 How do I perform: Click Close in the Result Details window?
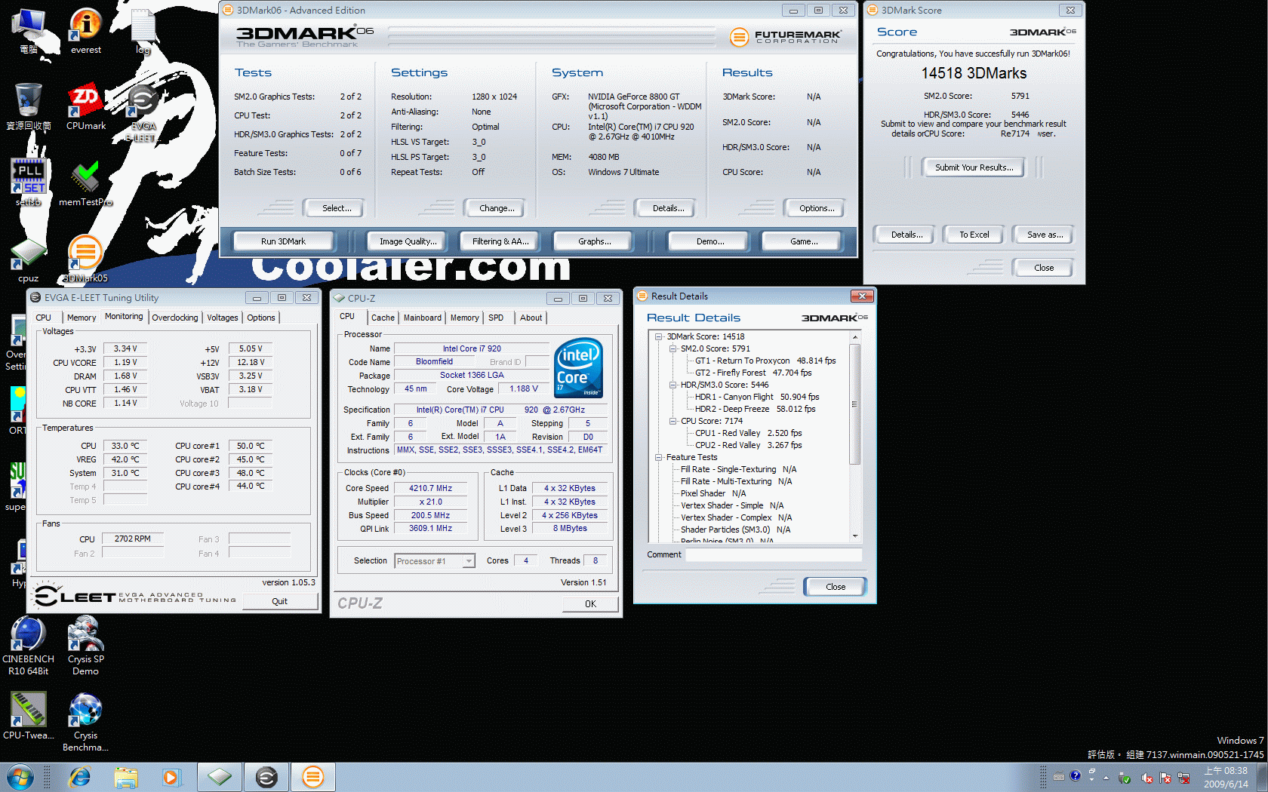point(836,587)
